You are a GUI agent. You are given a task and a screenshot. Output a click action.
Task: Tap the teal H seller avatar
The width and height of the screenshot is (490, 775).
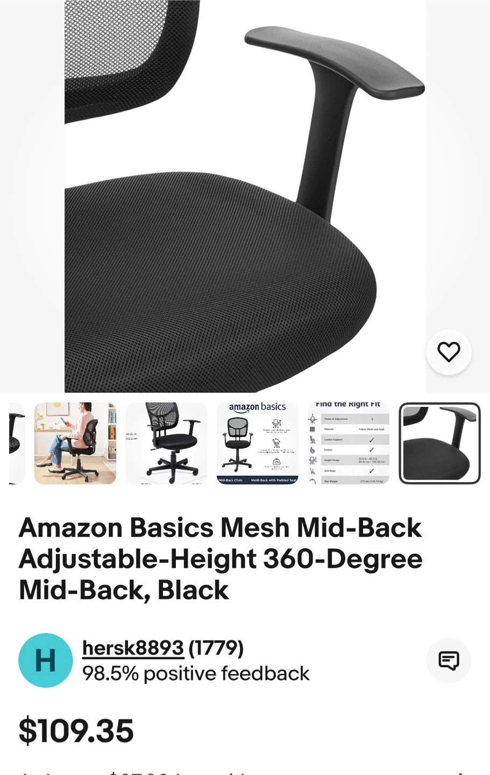pyautogui.click(x=46, y=660)
